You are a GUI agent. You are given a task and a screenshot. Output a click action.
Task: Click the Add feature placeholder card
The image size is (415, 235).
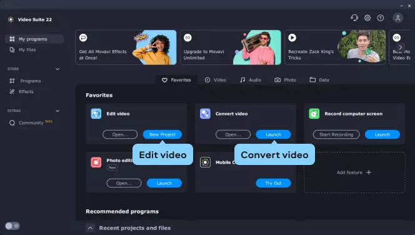354,172
